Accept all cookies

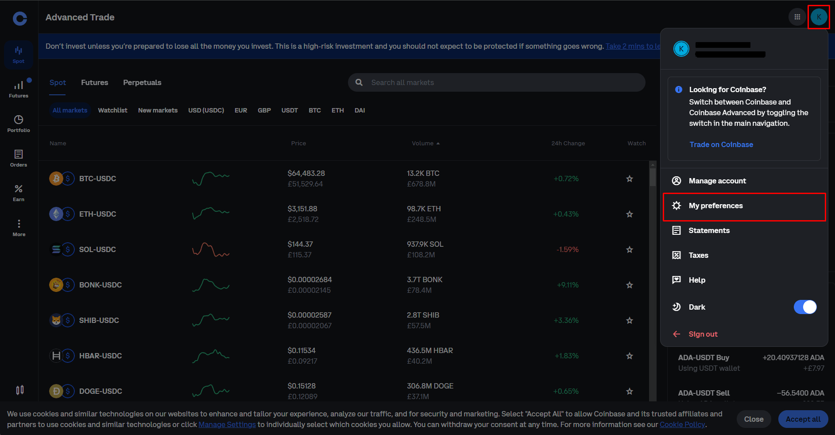click(803, 419)
